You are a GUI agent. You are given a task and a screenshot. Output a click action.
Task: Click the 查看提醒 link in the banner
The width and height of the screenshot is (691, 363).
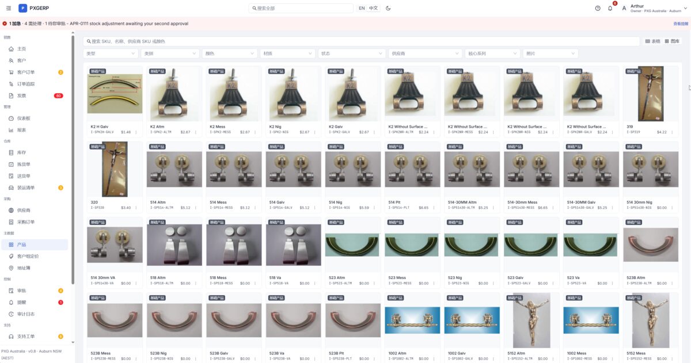(681, 24)
